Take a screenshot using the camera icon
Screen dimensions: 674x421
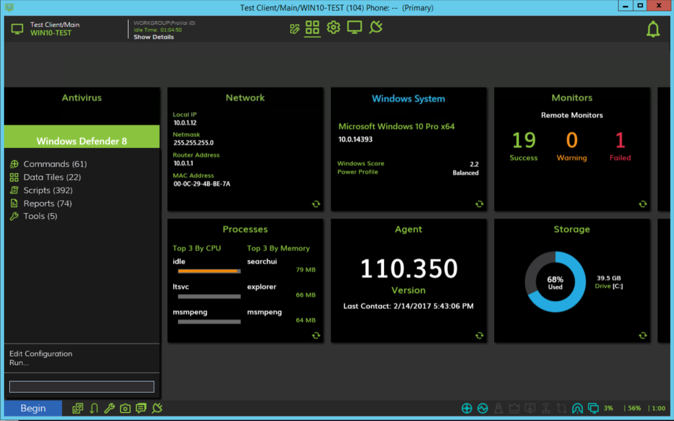point(125,408)
